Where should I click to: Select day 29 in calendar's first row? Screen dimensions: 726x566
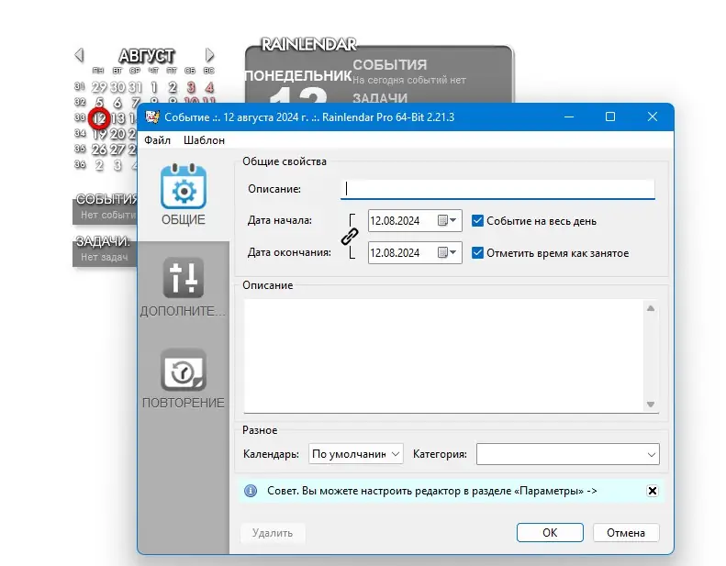click(x=99, y=87)
